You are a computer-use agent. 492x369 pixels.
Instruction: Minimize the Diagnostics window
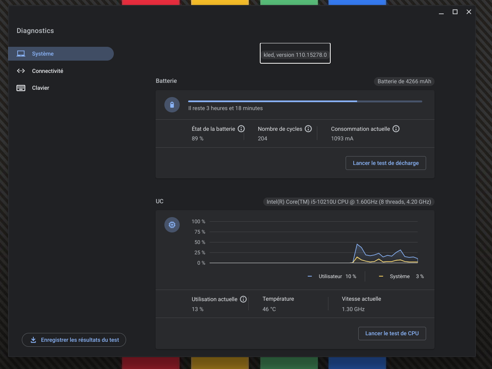click(x=441, y=12)
